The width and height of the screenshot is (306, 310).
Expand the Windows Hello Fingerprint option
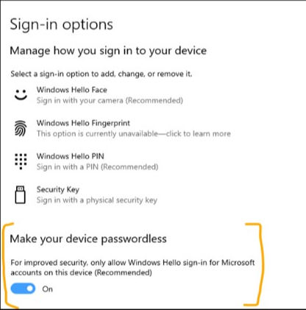click(x=121, y=128)
